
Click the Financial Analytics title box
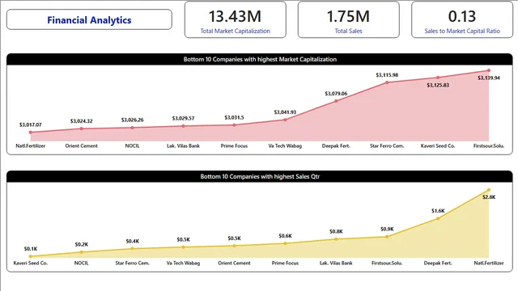coord(89,19)
